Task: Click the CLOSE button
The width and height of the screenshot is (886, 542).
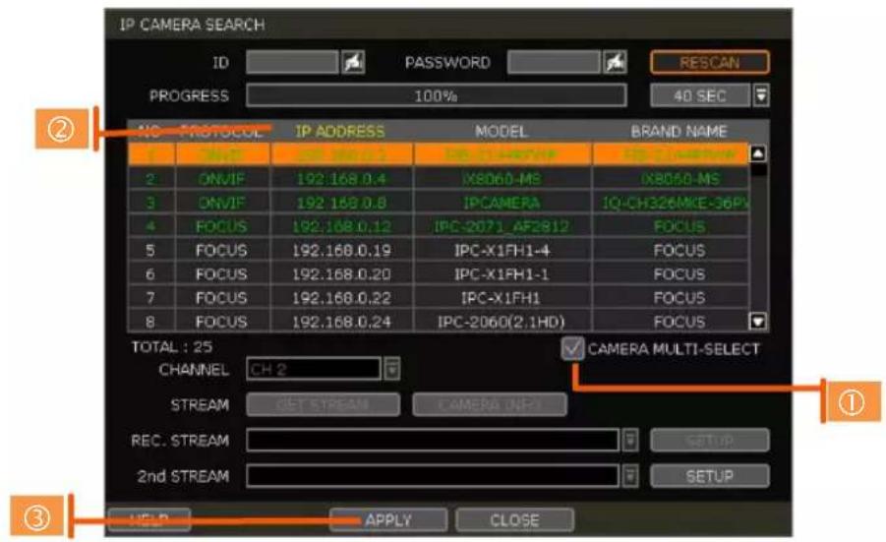Action: coord(514,520)
